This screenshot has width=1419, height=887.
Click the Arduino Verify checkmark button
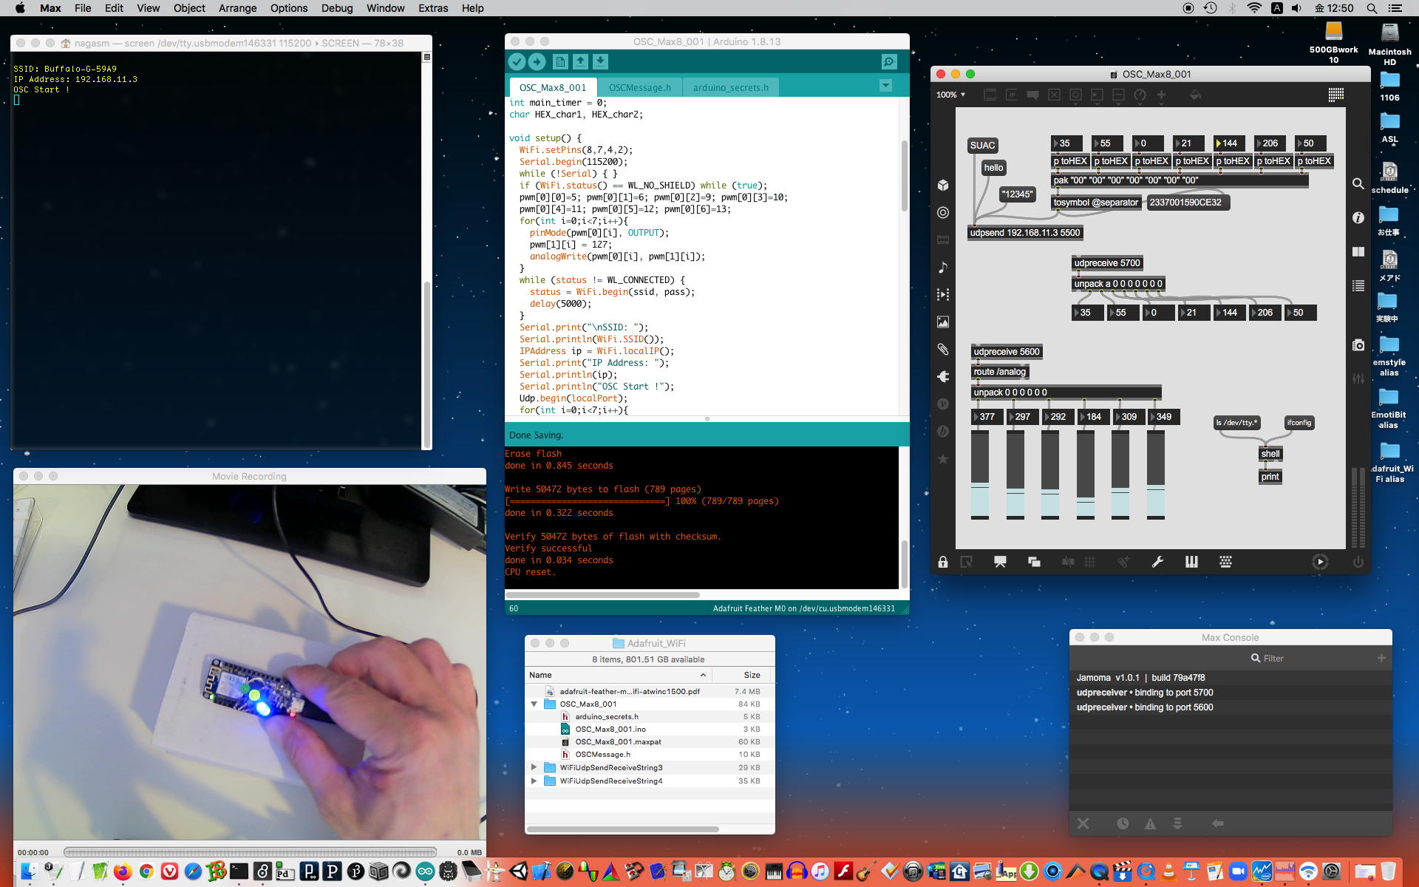[517, 62]
